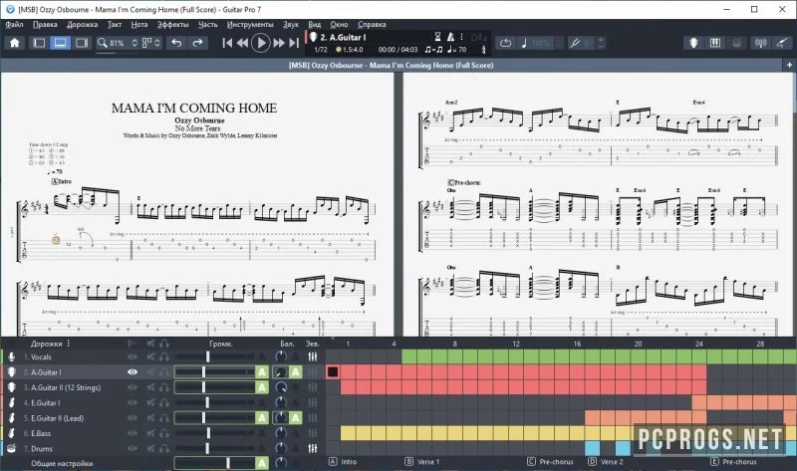
Task: Adjust the Общие настройки master volume slider
Action: pos(228,463)
